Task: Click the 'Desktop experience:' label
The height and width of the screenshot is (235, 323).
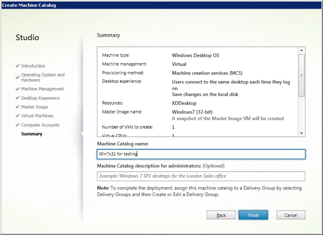Action: [x=122, y=81]
